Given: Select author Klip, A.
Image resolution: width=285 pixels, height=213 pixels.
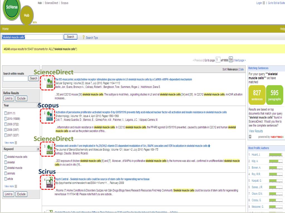Looking at the screenshot, I should [x=255, y=161].
